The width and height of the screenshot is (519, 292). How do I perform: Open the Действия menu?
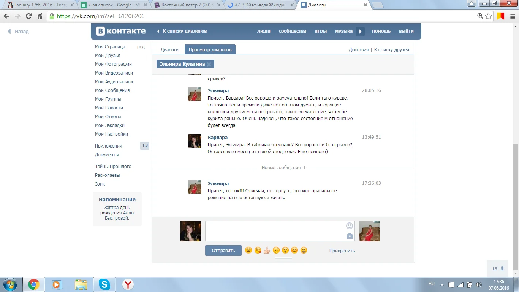pyautogui.click(x=359, y=50)
